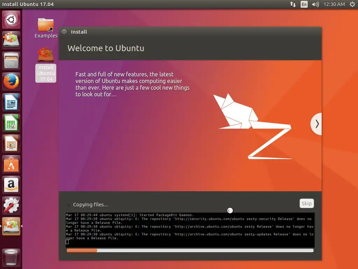This screenshot has height=269, width=358.
Task: Click the 'Copying files...' status text
Action: click(91, 205)
